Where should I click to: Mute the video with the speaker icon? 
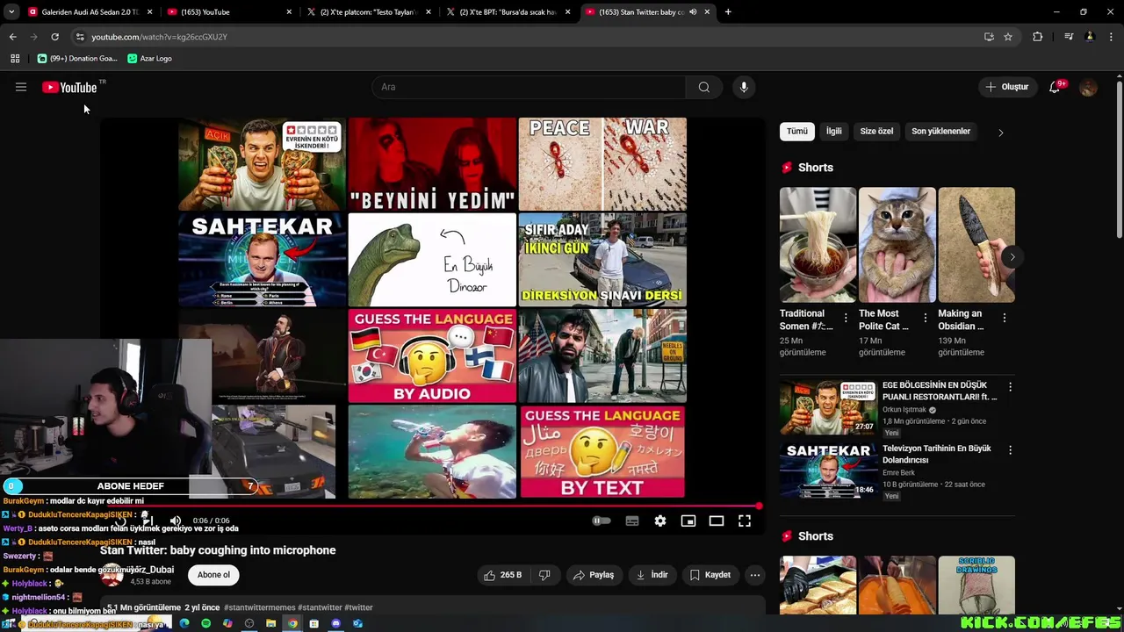(176, 521)
